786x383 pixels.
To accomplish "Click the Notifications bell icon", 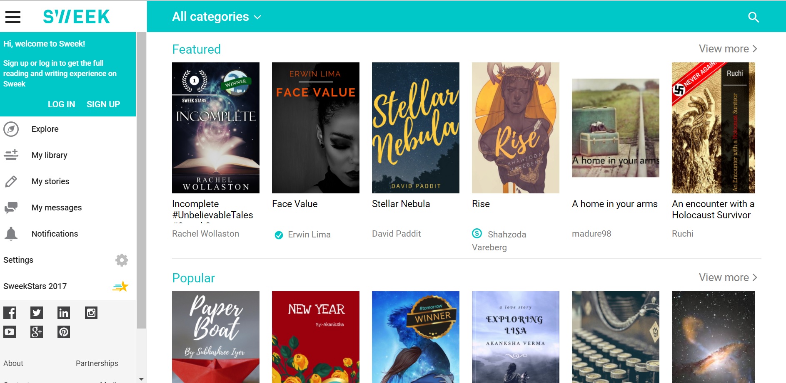I will click(11, 234).
